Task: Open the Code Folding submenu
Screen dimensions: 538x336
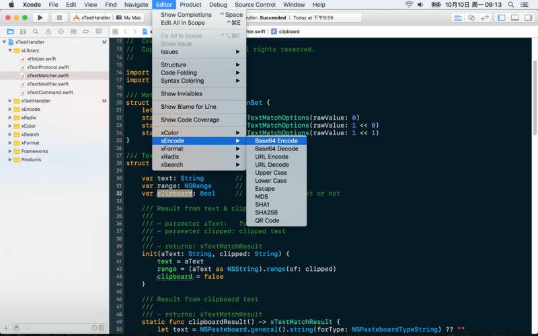Action: point(199,73)
